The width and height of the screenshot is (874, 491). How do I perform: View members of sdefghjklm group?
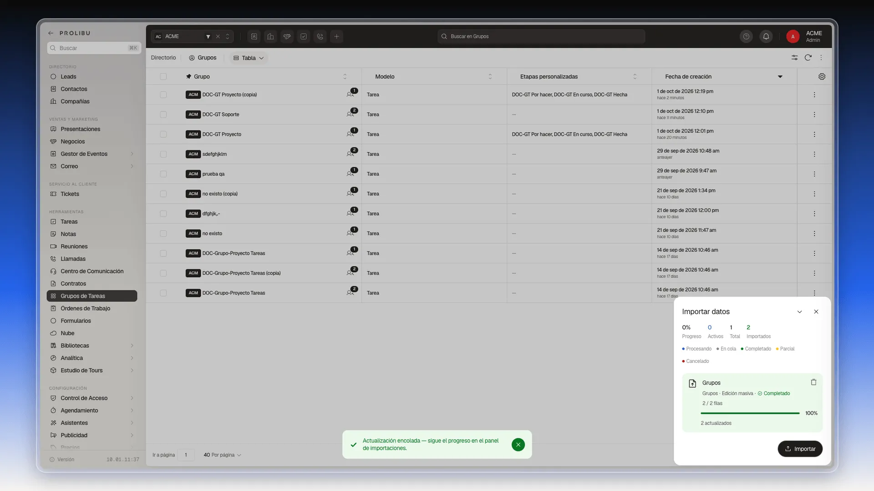[x=351, y=153]
